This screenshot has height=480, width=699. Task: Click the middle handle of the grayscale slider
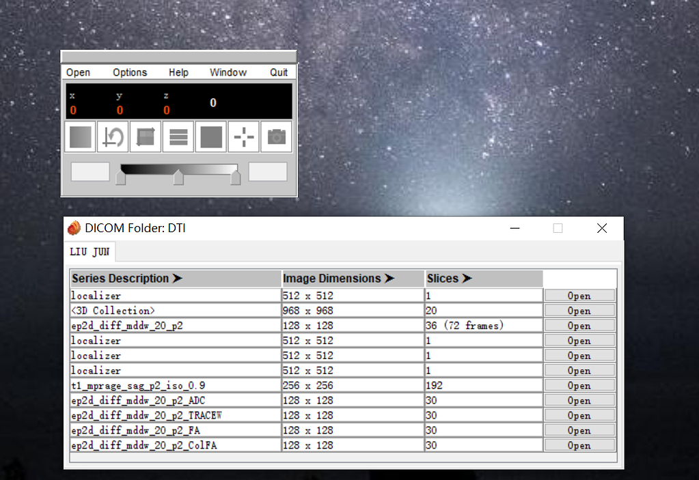(178, 178)
